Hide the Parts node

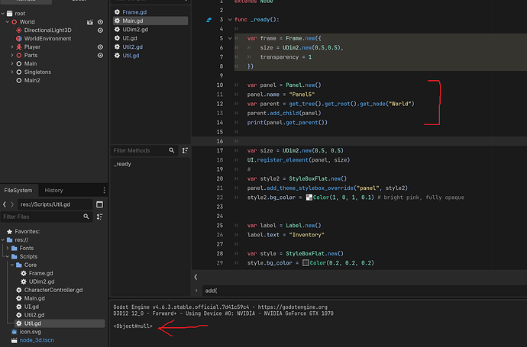pyautogui.click(x=100, y=56)
